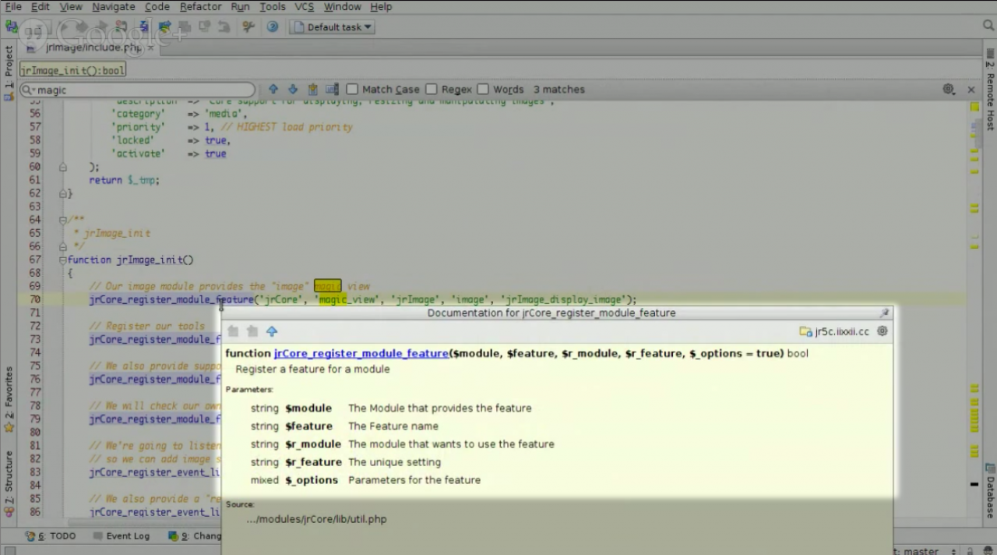This screenshot has height=555, width=997.
Task: Switch to the jrImage/include.php tab
Action: 93,48
